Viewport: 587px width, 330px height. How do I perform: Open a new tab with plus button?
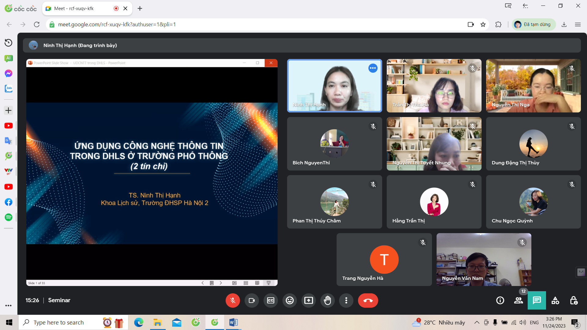pos(140,9)
